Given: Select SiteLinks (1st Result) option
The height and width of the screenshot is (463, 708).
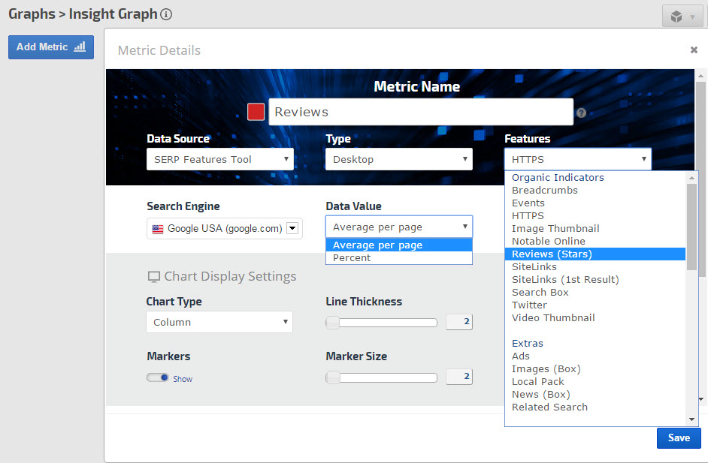Looking at the screenshot, I should pyautogui.click(x=565, y=280).
